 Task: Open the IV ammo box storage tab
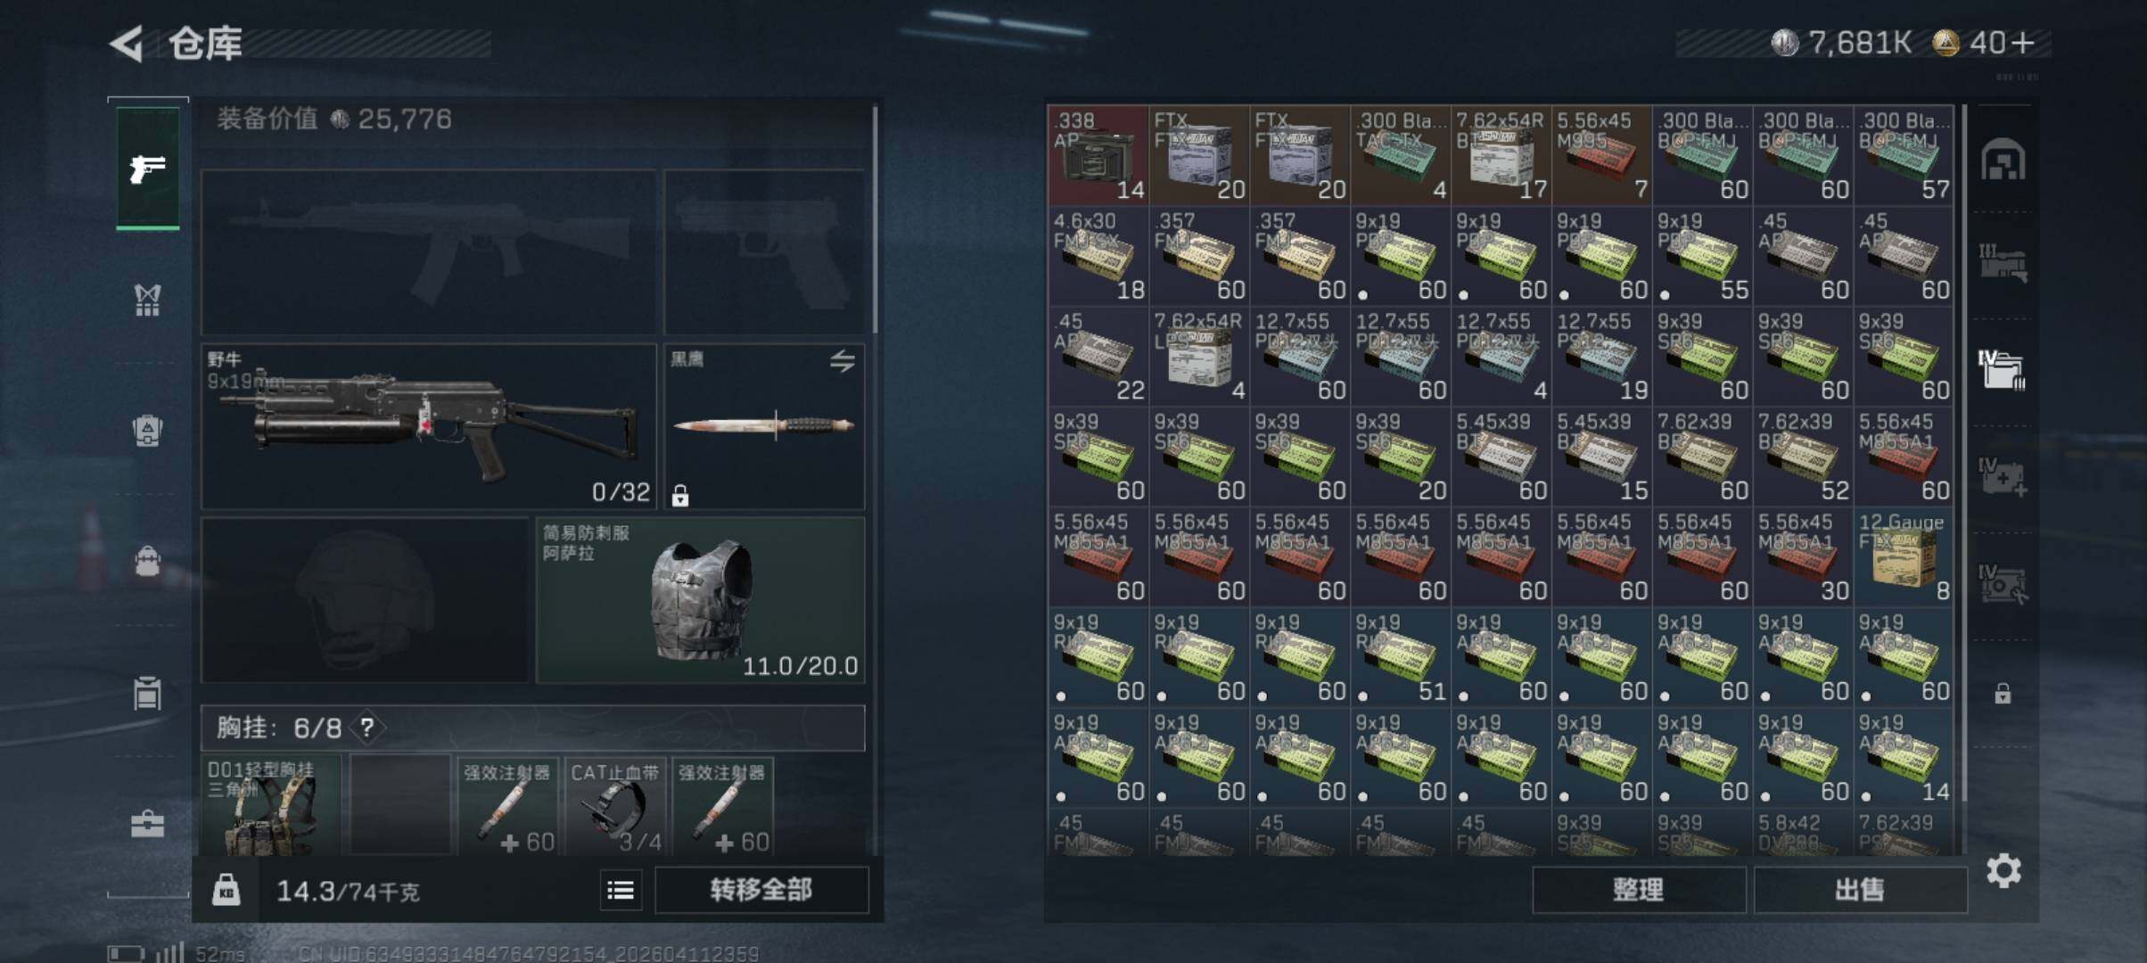click(2003, 369)
